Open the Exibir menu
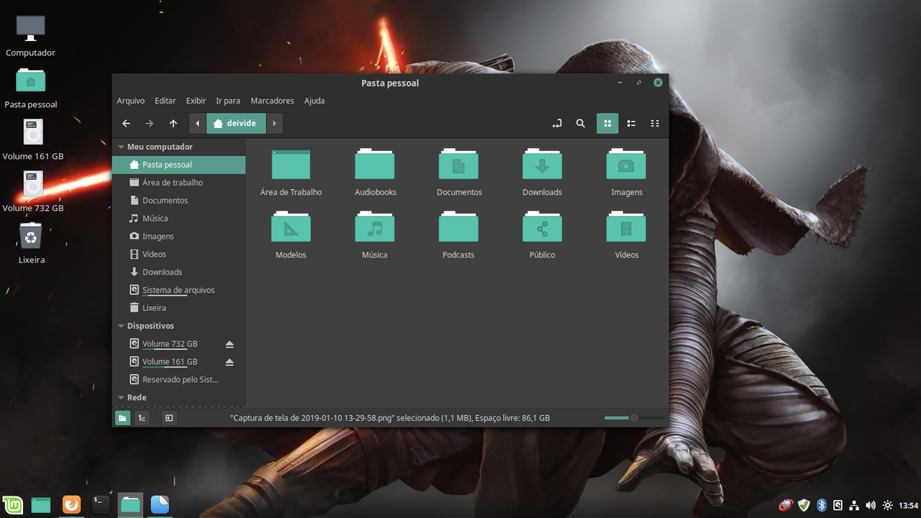This screenshot has width=921, height=518. pyautogui.click(x=196, y=101)
